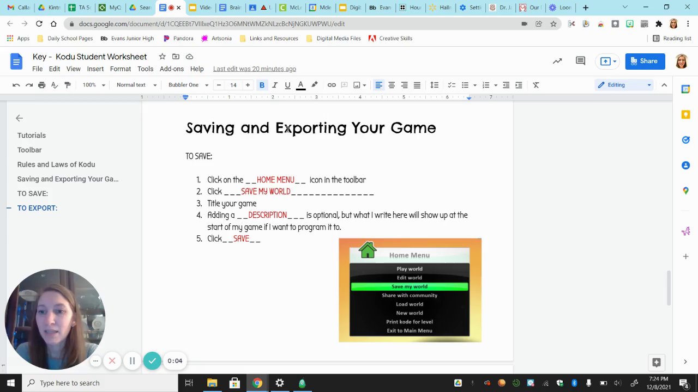
Task: Collapse the menus with the toolbar chevron
Action: click(664, 85)
